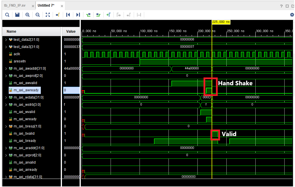Activate Zoom to Cursor
295x187 pixels.
(x=58, y=15)
